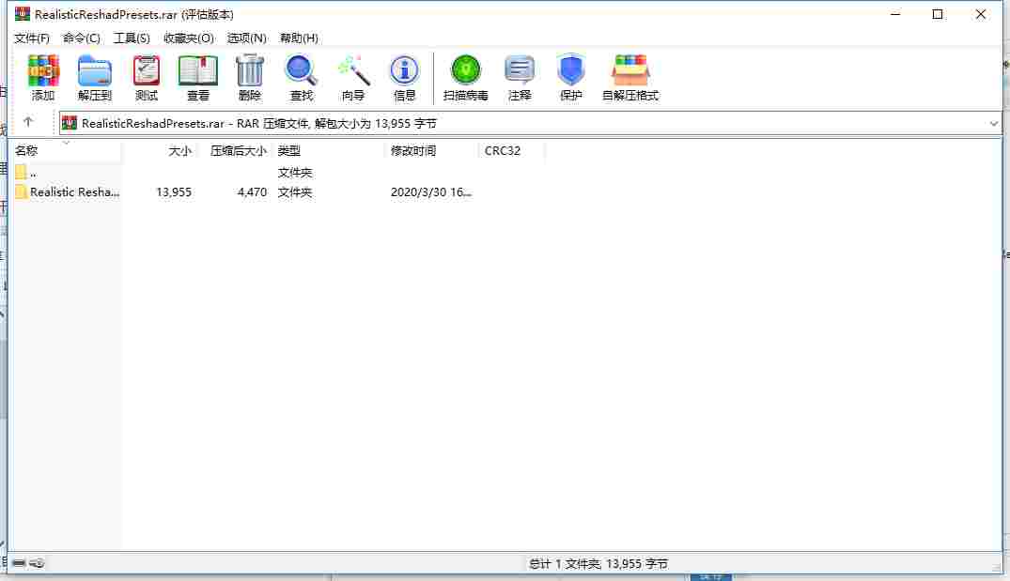This screenshot has height=581, width=1010.
Task: Open the Help (帮助) menu
Action: (x=299, y=38)
